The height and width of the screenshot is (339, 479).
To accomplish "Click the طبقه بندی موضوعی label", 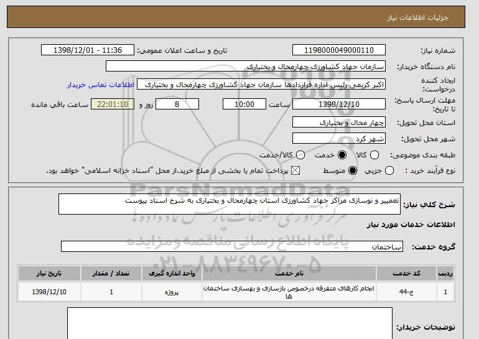I will click(x=422, y=156).
